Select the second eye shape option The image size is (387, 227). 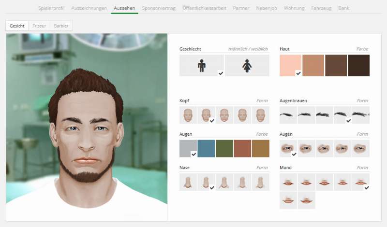coord(306,148)
